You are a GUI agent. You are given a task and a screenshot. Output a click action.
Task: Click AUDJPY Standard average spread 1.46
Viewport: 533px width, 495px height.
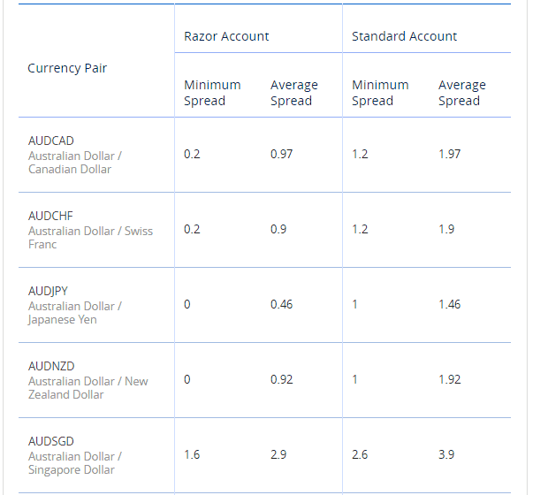(449, 305)
